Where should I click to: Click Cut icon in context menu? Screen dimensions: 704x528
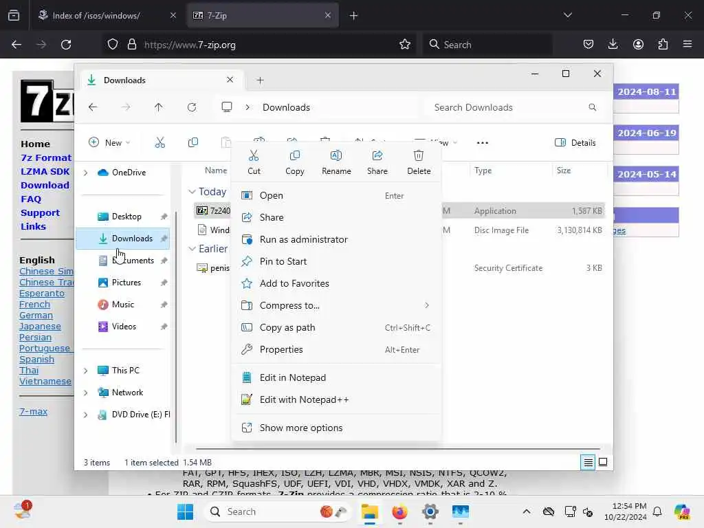coord(254,156)
